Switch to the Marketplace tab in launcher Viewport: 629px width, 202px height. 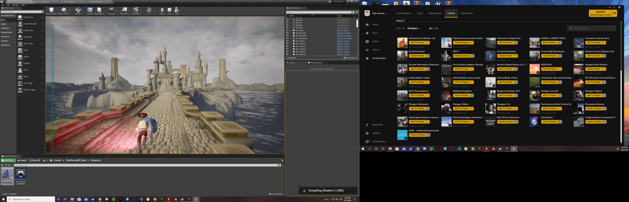pyautogui.click(x=435, y=13)
